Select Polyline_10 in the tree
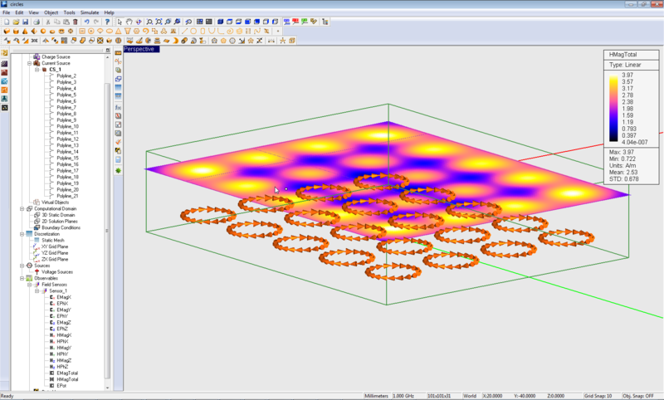The image size is (664, 400). tap(68, 126)
